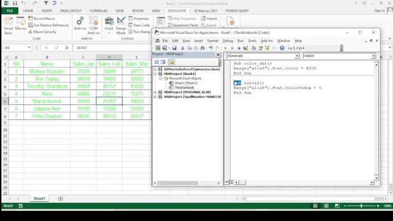Toggle Design Mode in Controls group
The image size is (393, 221).
(121, 26)
